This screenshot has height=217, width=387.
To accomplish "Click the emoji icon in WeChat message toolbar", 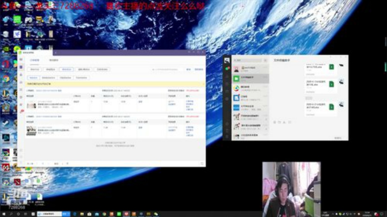I will point(275,122).
